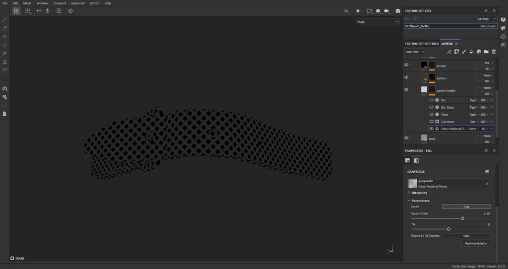Toggle visibility of Blur effect
The image size is (508, 269).
(x=431, y=100)
